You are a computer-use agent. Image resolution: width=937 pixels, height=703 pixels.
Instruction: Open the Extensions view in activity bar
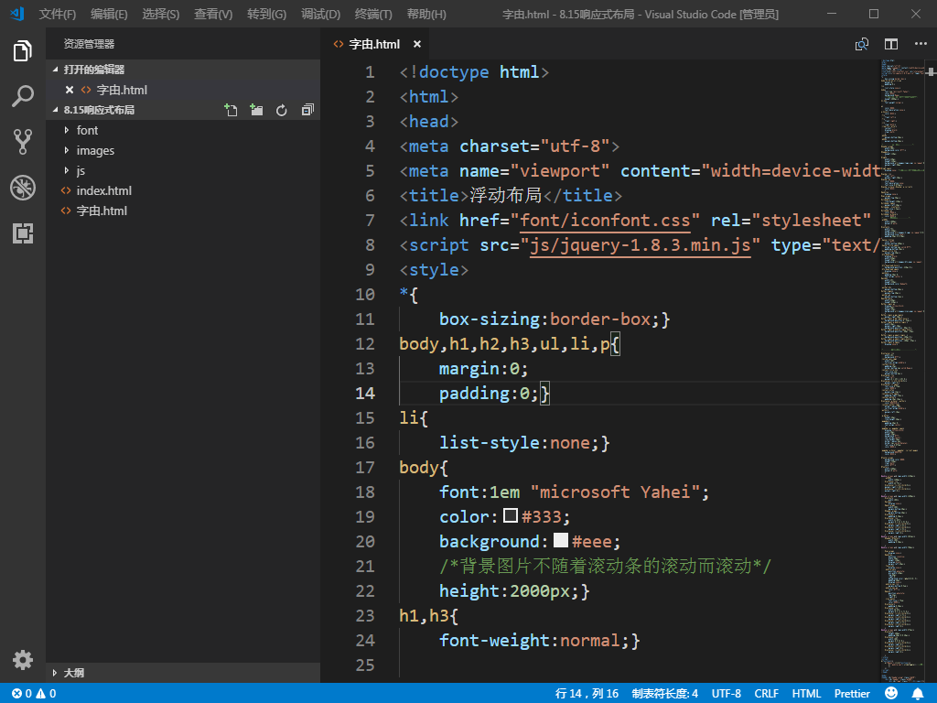[23, 233]
